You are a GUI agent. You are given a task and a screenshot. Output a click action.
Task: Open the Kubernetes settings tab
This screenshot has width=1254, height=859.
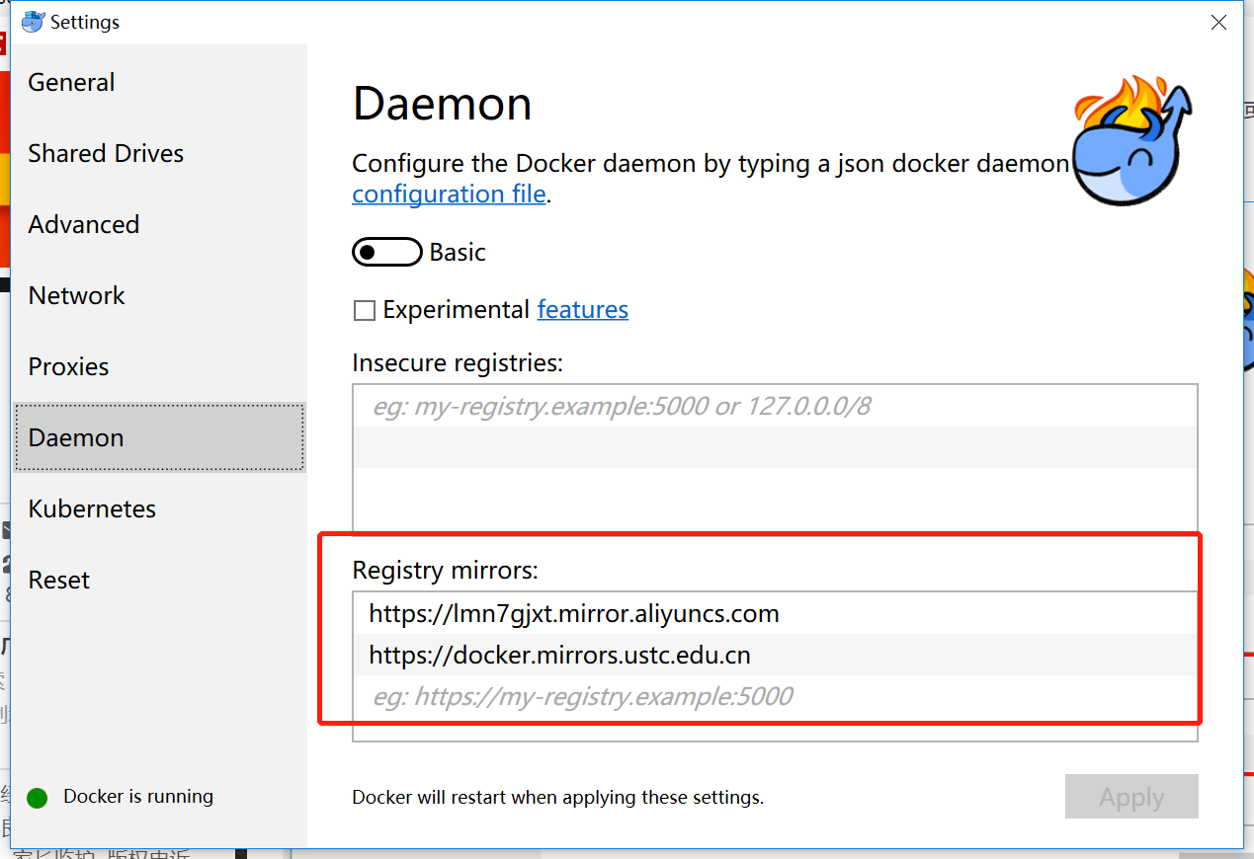click(x=92, y=508)
